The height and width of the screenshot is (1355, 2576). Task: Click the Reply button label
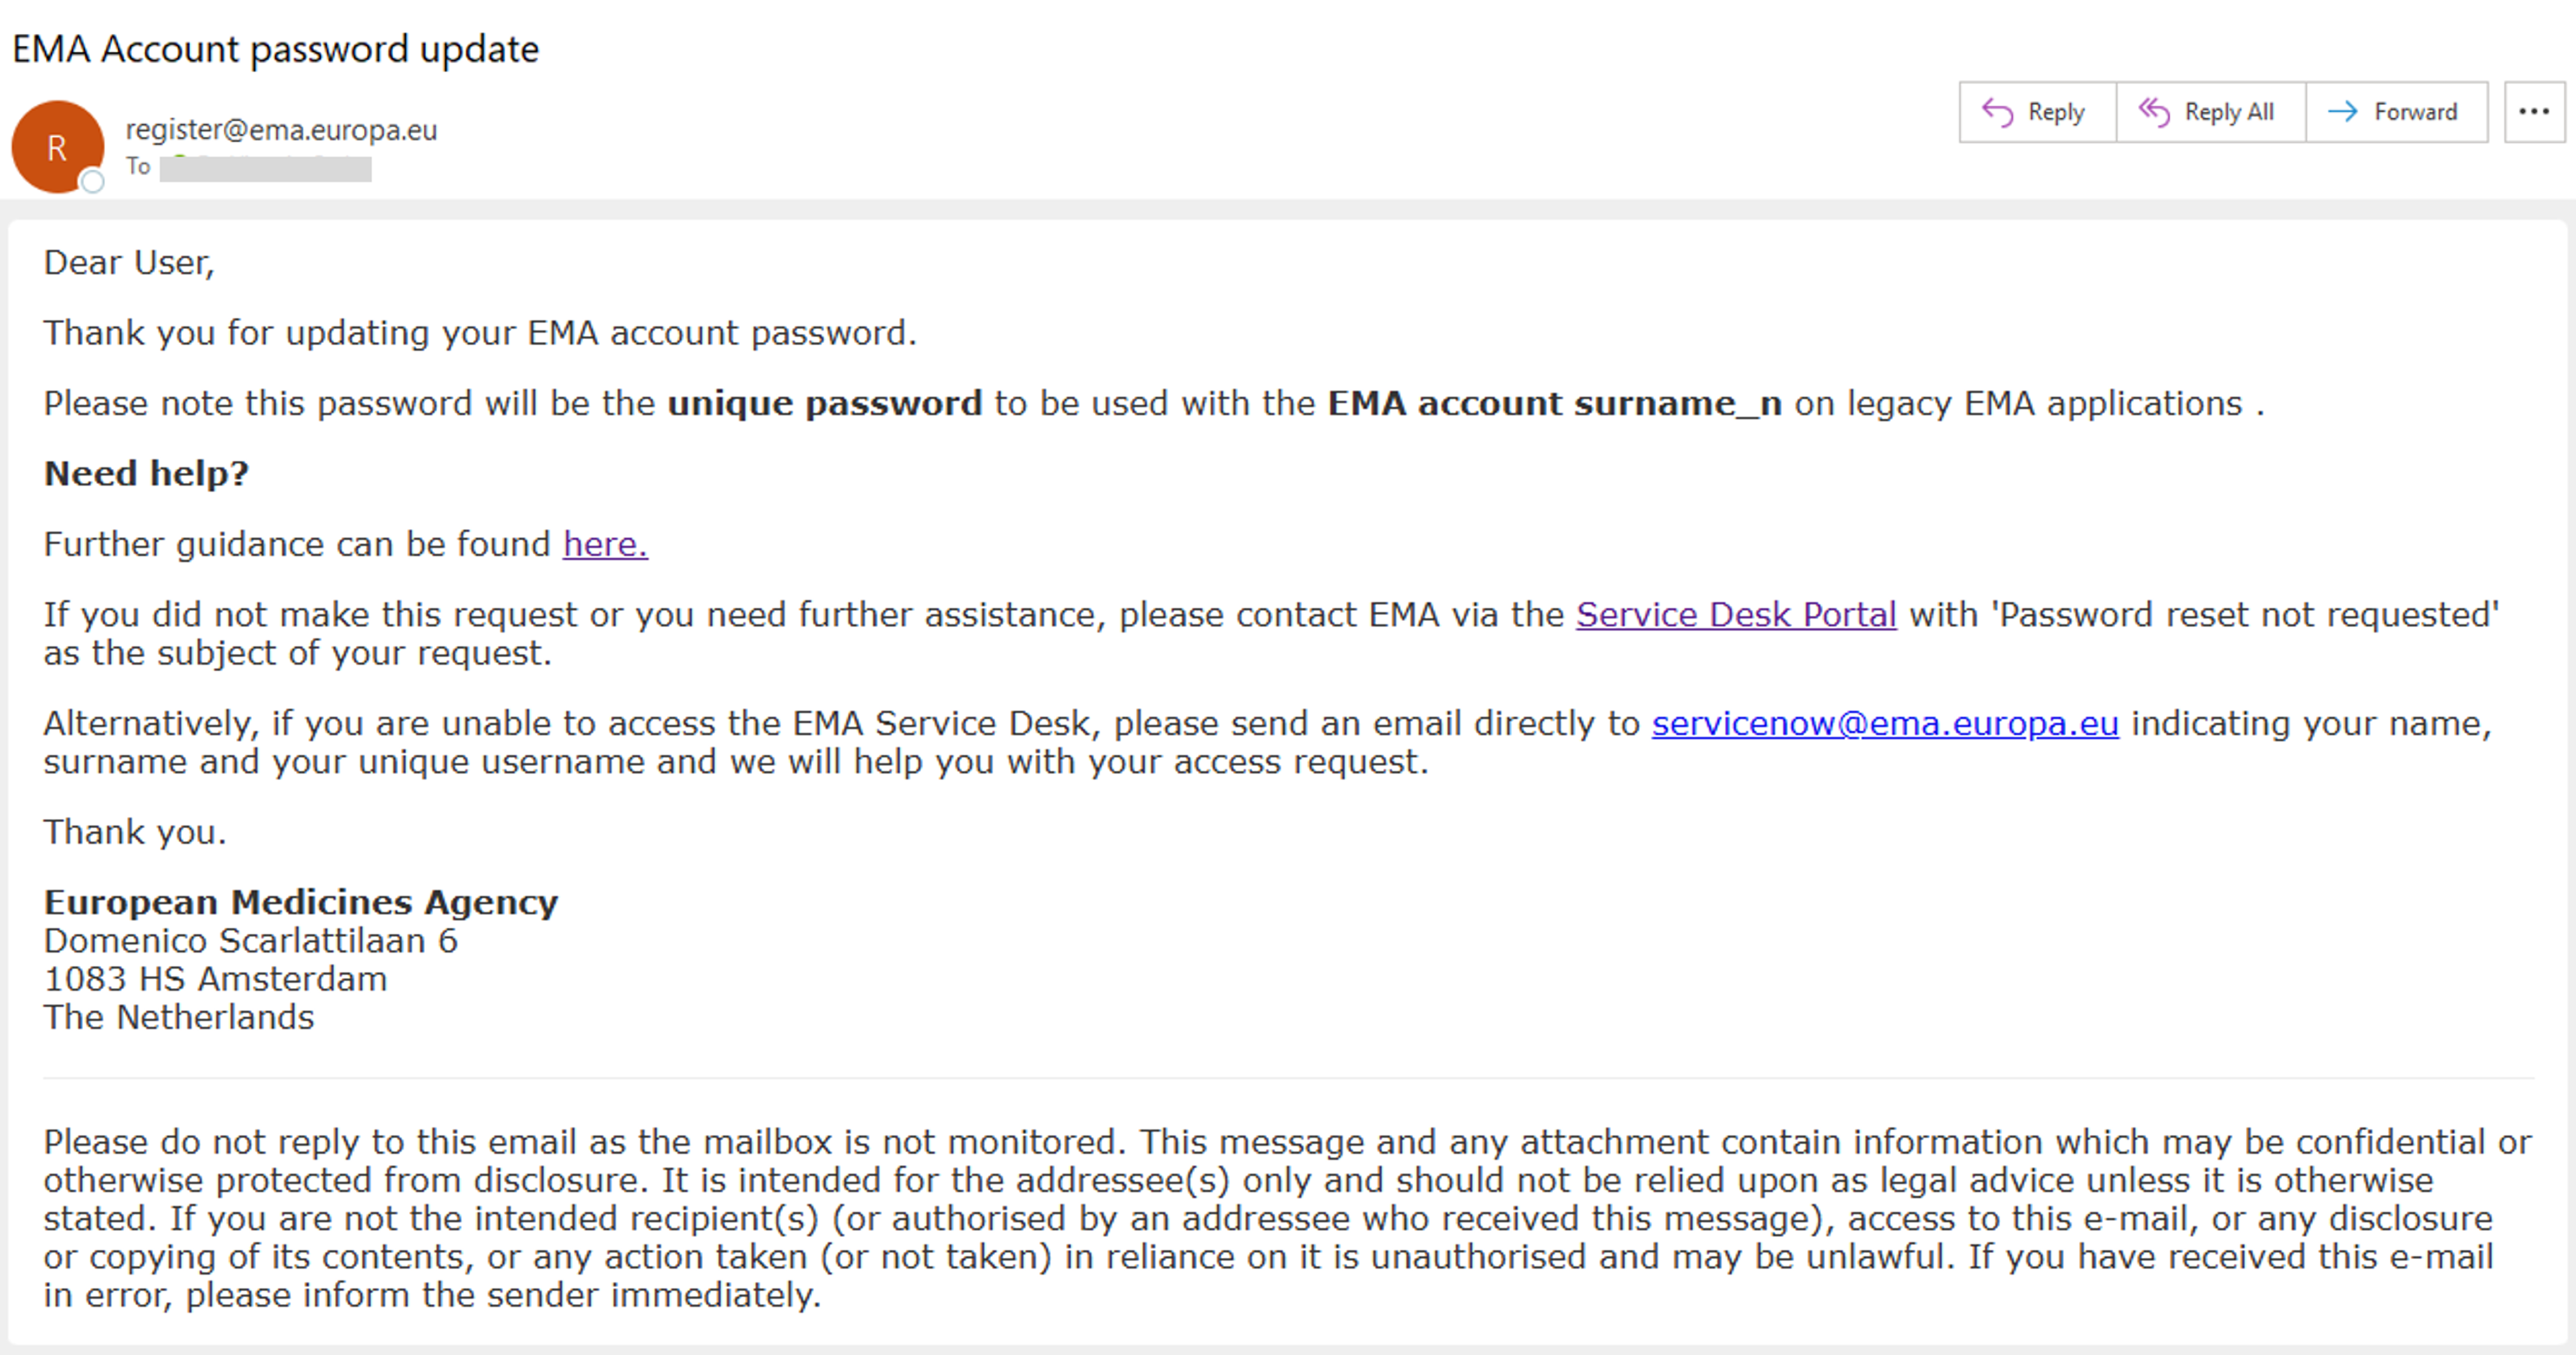tap(2056, 112)
